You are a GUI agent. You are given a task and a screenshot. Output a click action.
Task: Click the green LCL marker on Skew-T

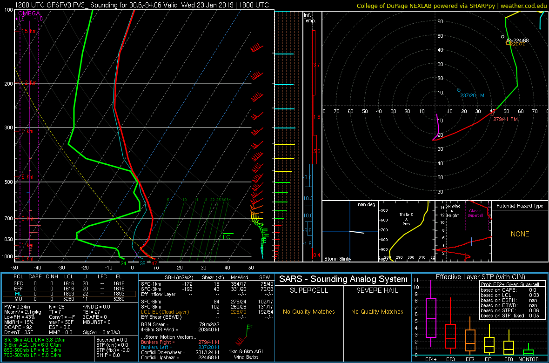pos(228,235)
